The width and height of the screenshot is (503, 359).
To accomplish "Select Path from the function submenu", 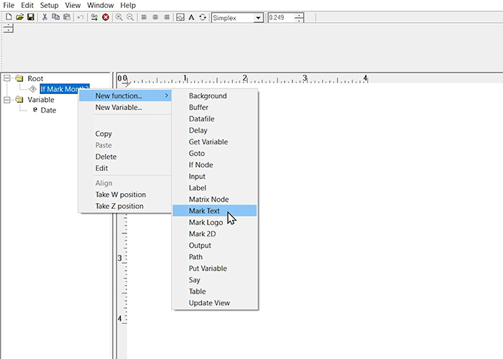I will (215, 257).
